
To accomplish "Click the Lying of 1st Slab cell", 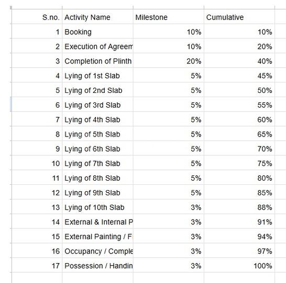I will tap(97, 75).
